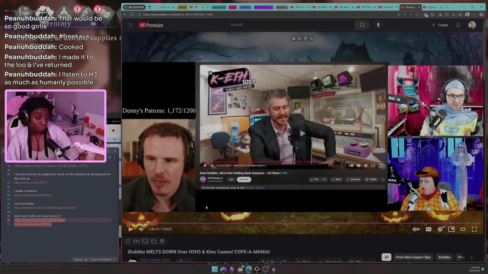
Task: Open the Kino Casino Clips channel link
Action: (155, 260)
